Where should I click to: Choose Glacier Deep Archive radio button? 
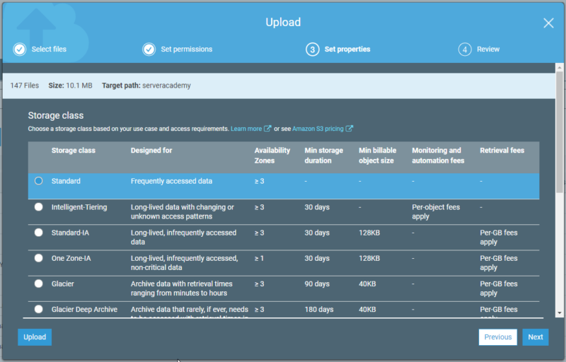click(39, 310)
